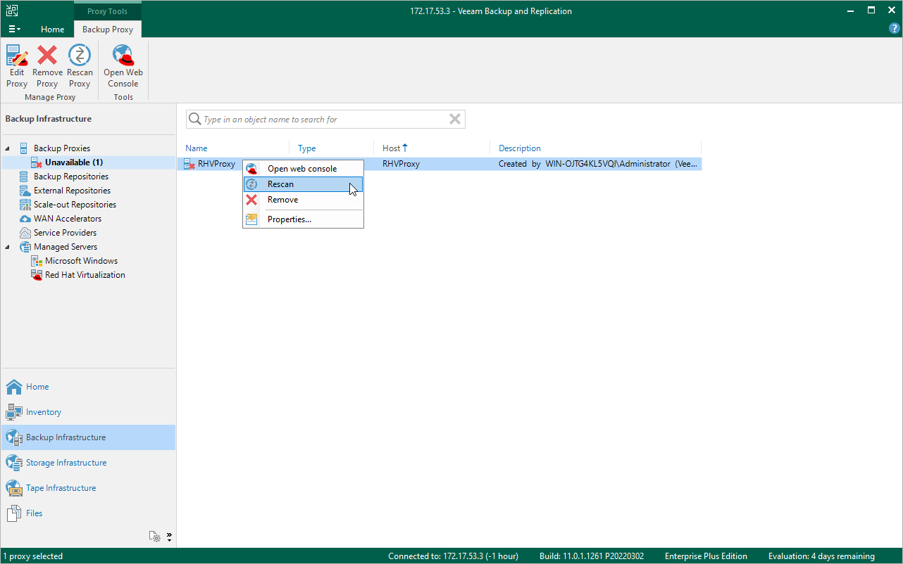
Task: Click the Edit Proxy ribbon icon
Action: coord(17,55)
